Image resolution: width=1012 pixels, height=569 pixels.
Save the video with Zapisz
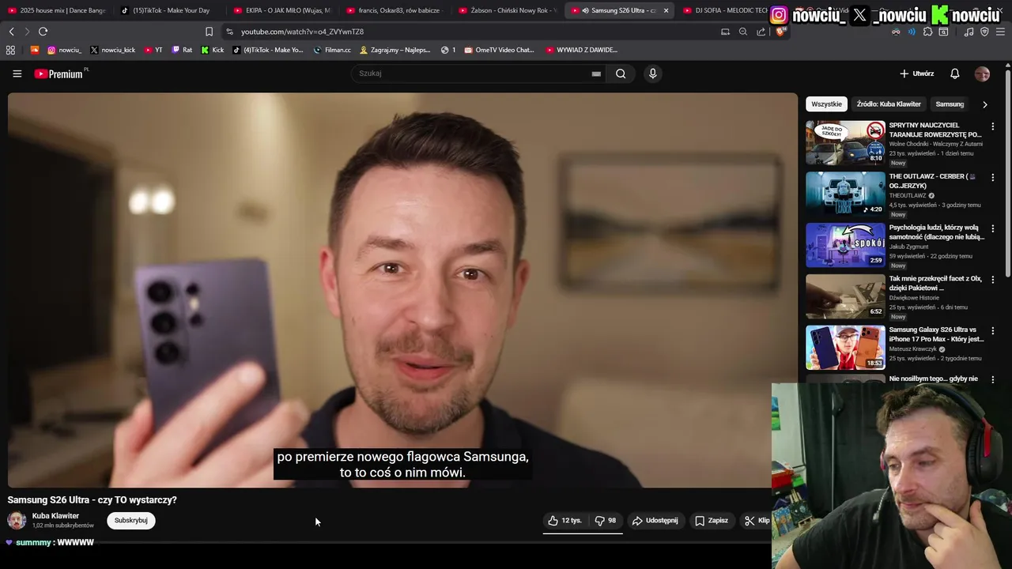point(712,521)
